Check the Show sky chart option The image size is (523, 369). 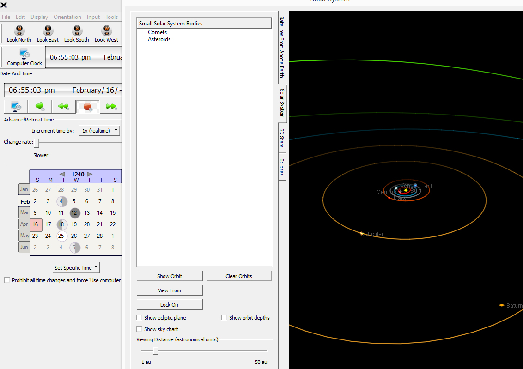140,329
